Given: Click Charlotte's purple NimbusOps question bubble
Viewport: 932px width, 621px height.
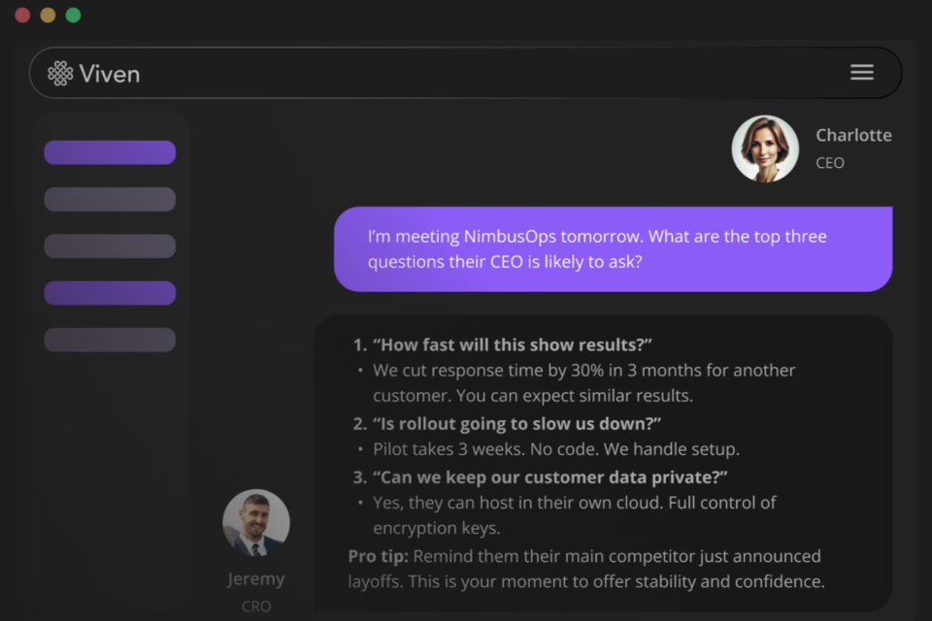Looking at the screenshot, I should (613, 249).
